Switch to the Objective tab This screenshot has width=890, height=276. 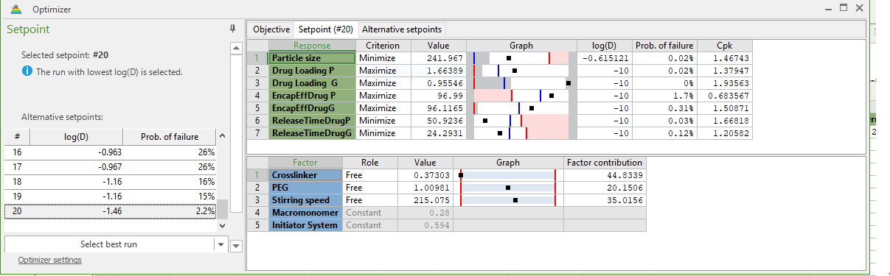(x=271, y=29)
